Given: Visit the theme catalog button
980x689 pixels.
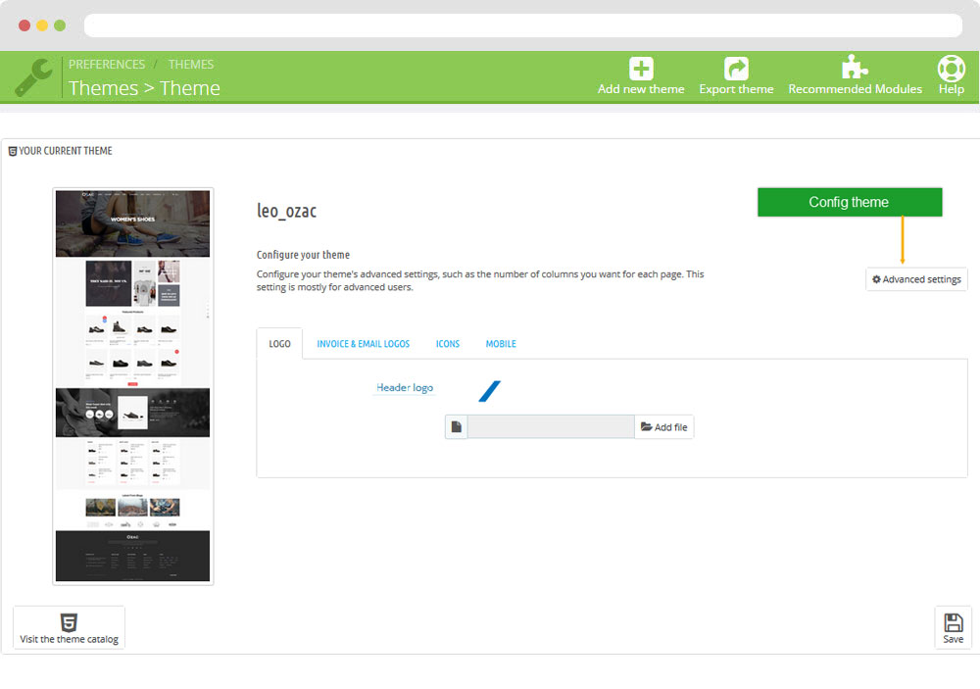Looking at the screenshot, I should click(69, 627).
